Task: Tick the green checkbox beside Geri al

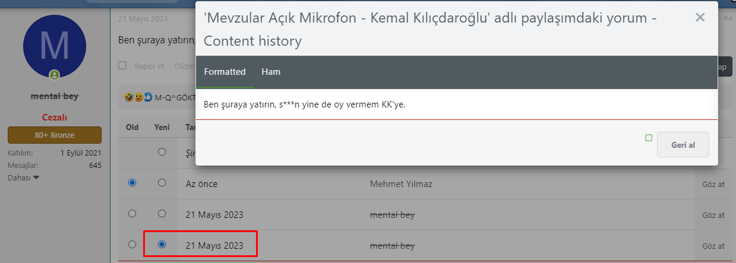Action: pos(649,138)
